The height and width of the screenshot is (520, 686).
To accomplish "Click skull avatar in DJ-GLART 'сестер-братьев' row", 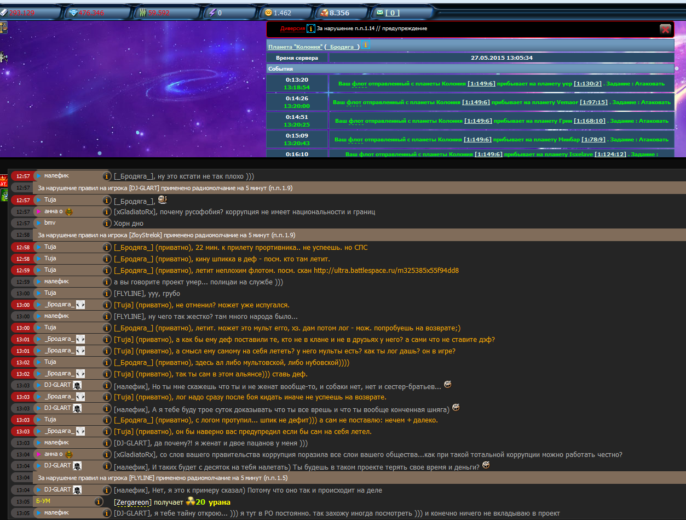I will click(78, 385).
